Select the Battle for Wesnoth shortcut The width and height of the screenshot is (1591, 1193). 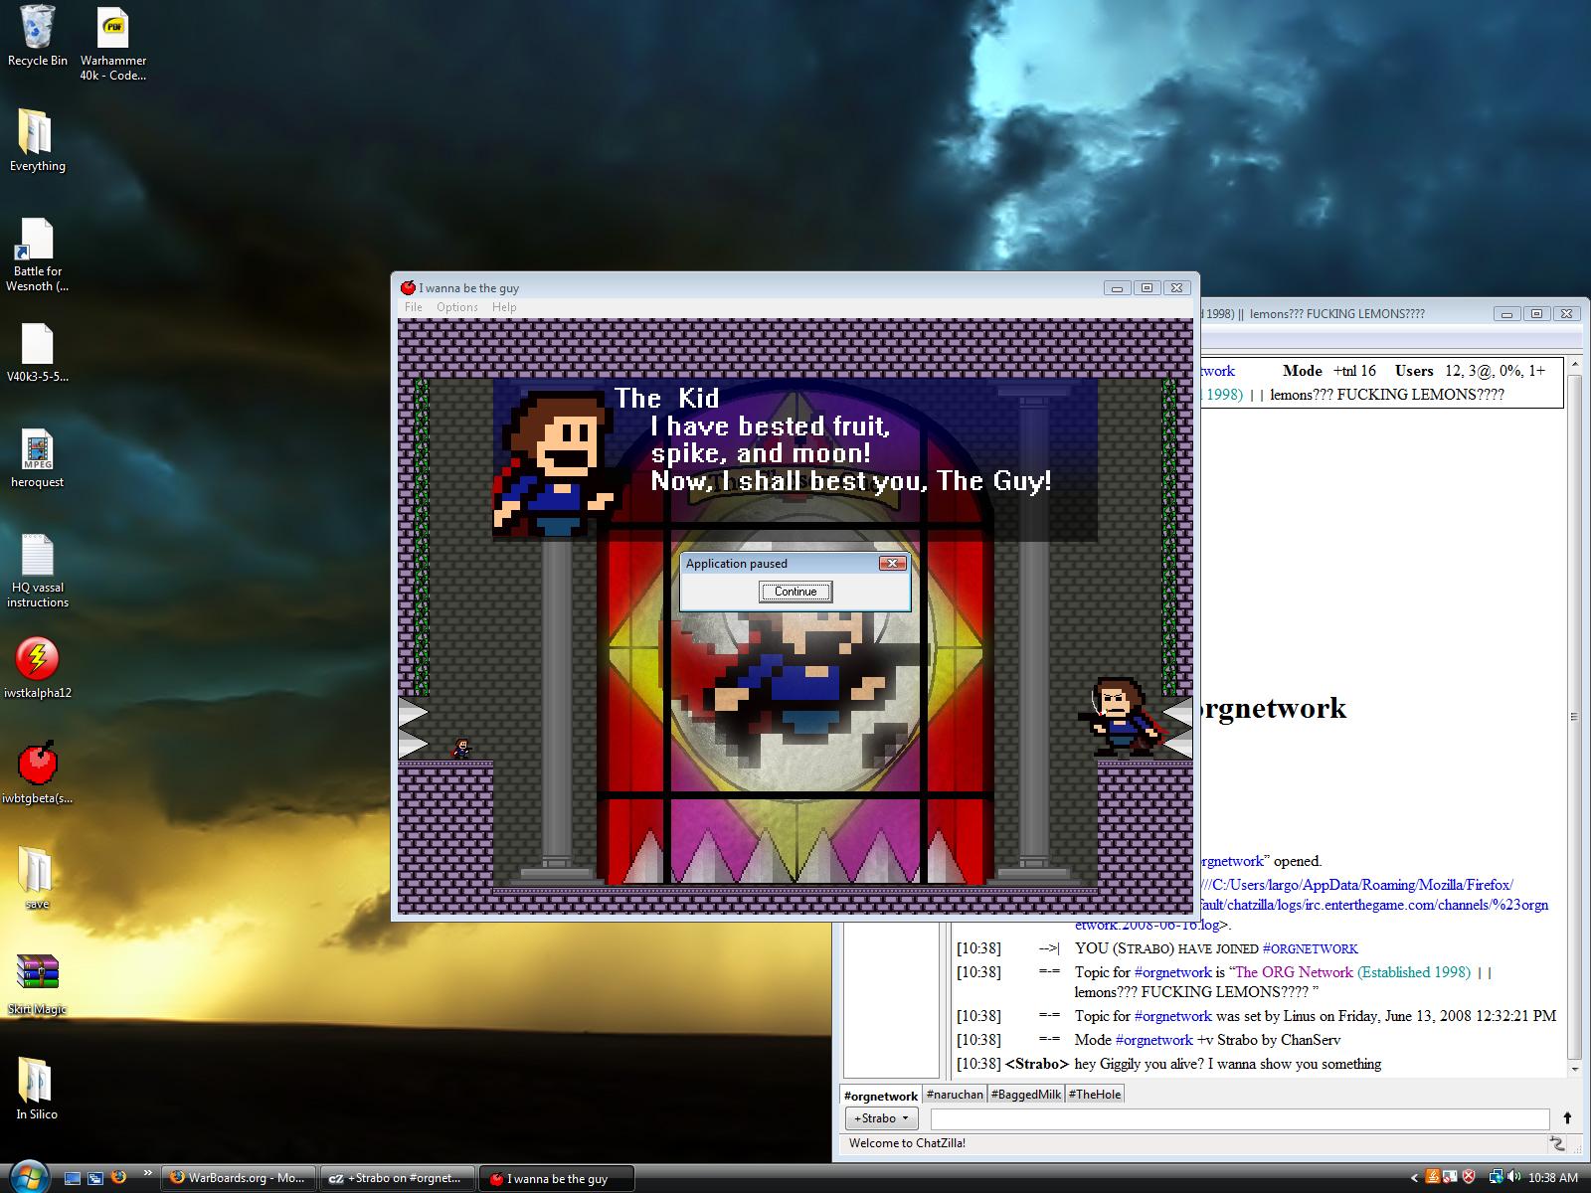tap(37, 256)
